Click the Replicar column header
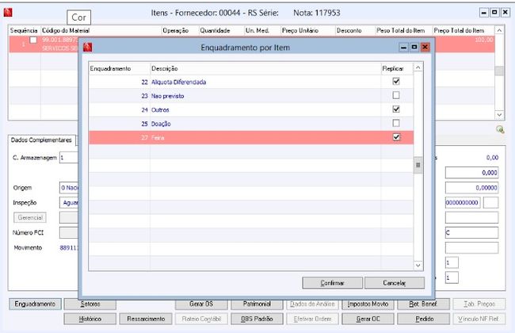The height and width of the screenshot is (333, 515). (397, 68)
